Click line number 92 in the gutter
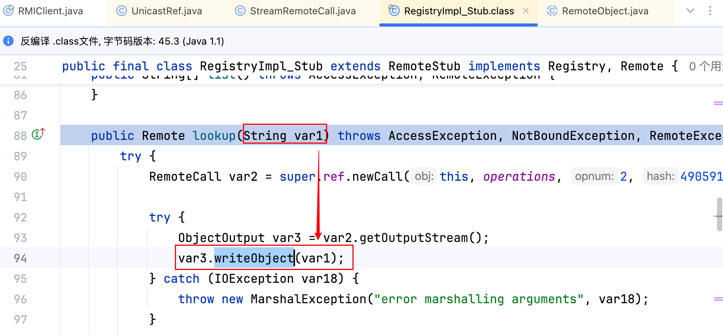 [20, 217]
